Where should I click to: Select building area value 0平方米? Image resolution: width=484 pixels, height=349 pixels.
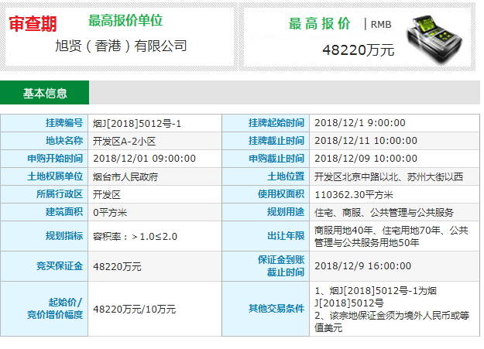tap(110, 213)
